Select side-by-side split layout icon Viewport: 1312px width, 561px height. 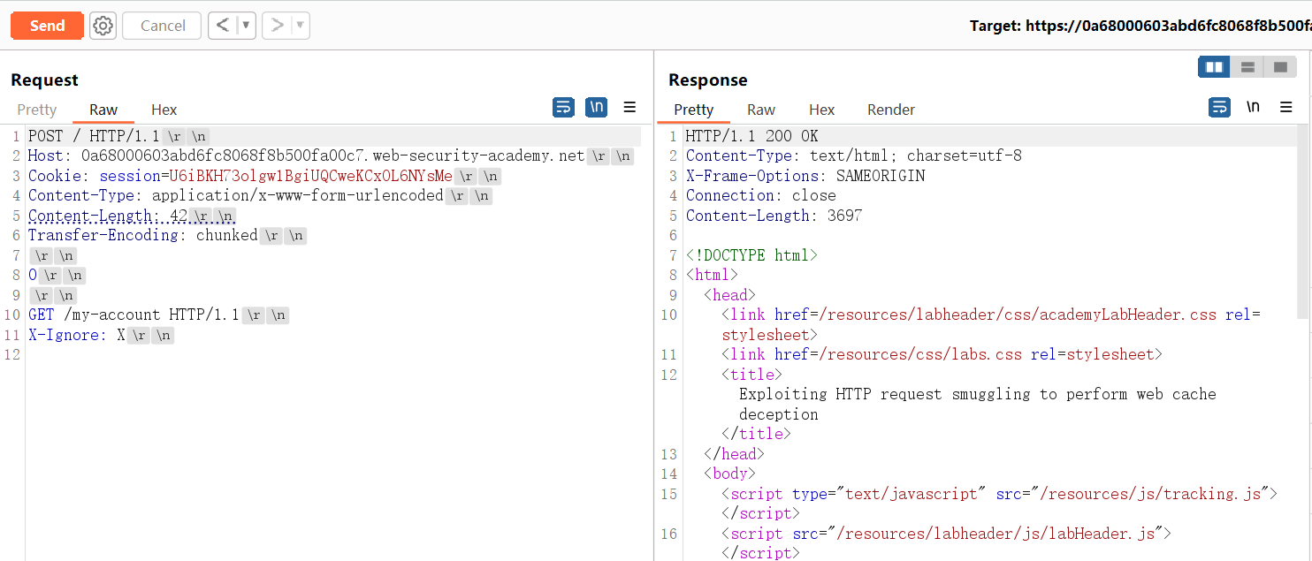(x=1214, y=67)
